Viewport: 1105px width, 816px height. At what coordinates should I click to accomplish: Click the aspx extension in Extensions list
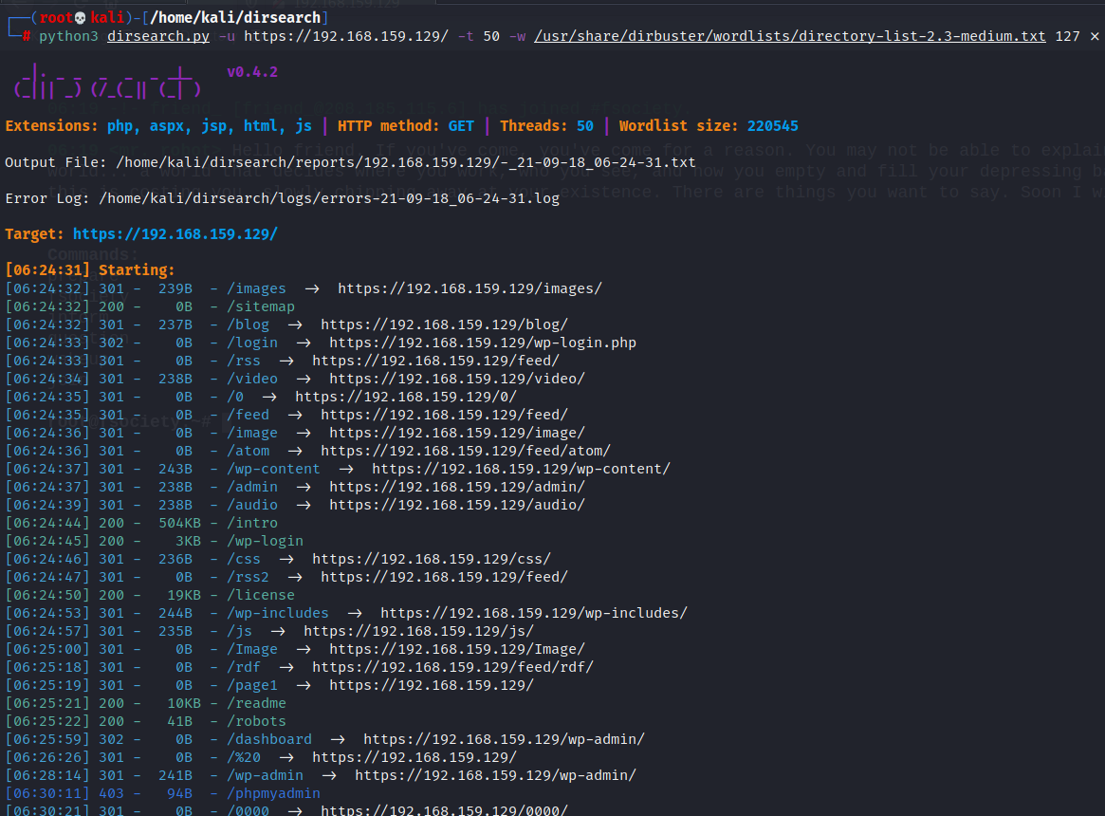(167, 126)
